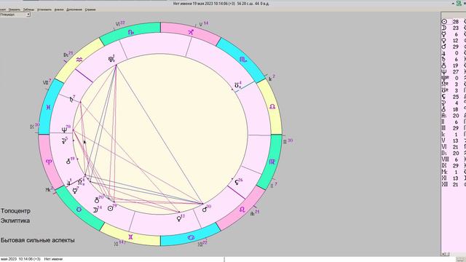This screenshot has height=262, width=466.
Task: Select the Venus row showing 12 in the table
Action: point(454,41)
